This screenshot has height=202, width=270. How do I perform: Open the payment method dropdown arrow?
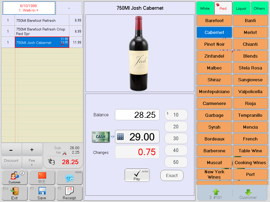point(112,137)
